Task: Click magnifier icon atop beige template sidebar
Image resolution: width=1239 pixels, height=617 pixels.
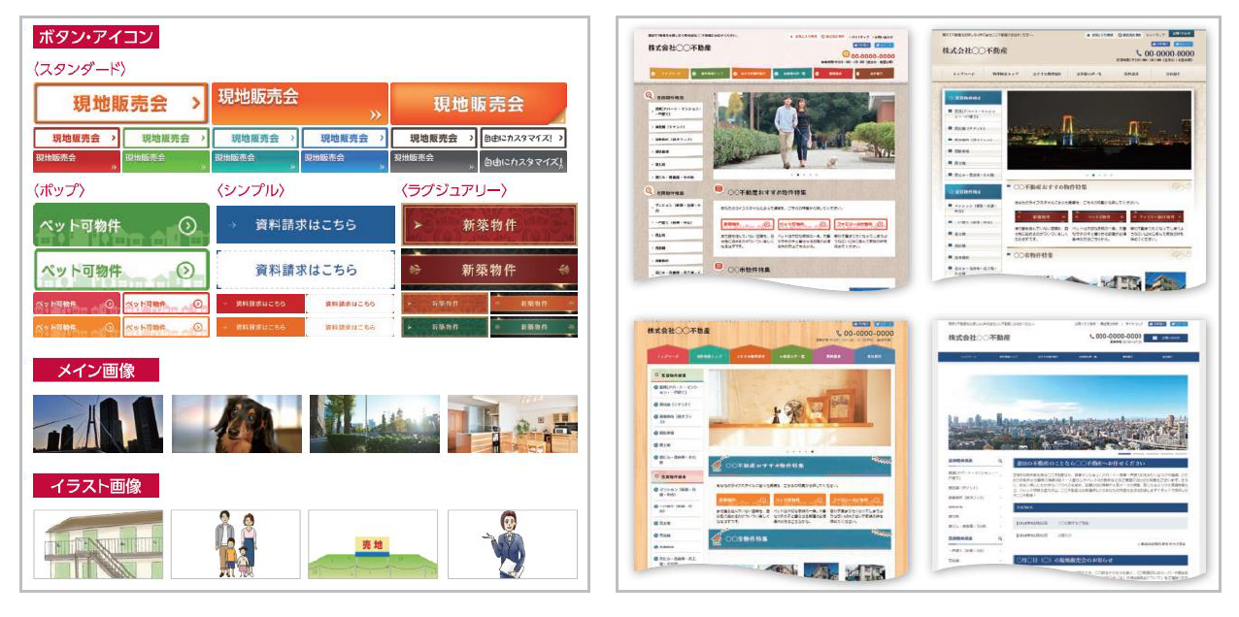Action: click(648, 97)
